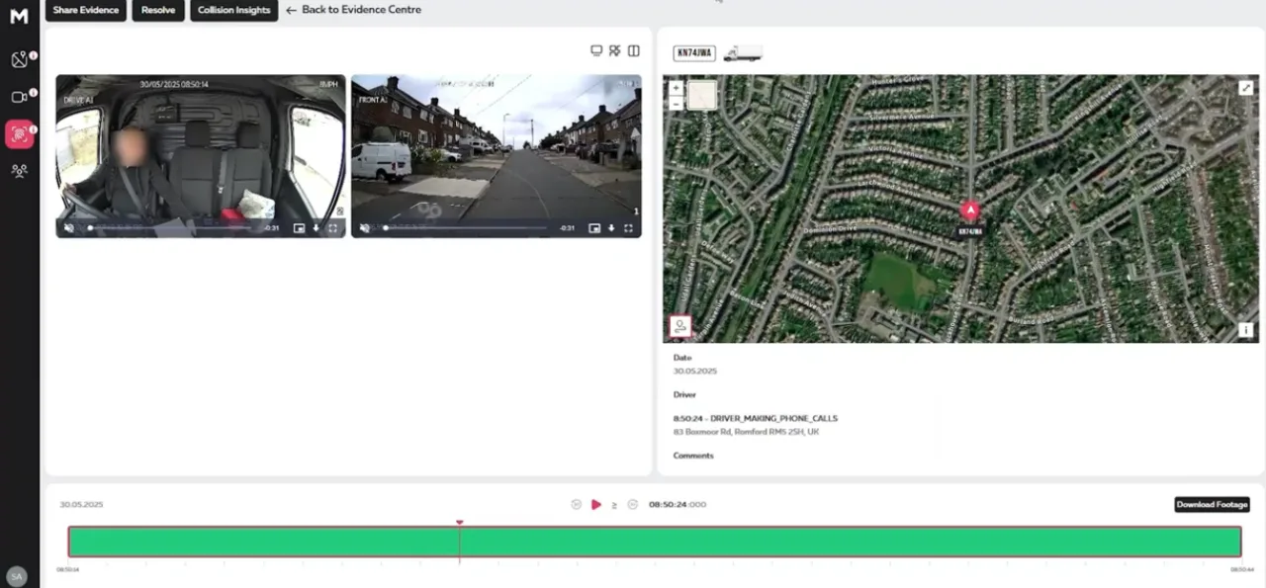The image size is (1266, 588).
Task: Open map info attribution icon
Action: 1246,330
